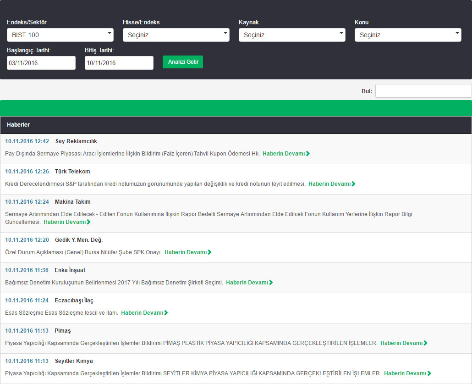
Task: Open the Endeks/Sektör dropdown showing BIST 100
Action: (x=60, y=35)
